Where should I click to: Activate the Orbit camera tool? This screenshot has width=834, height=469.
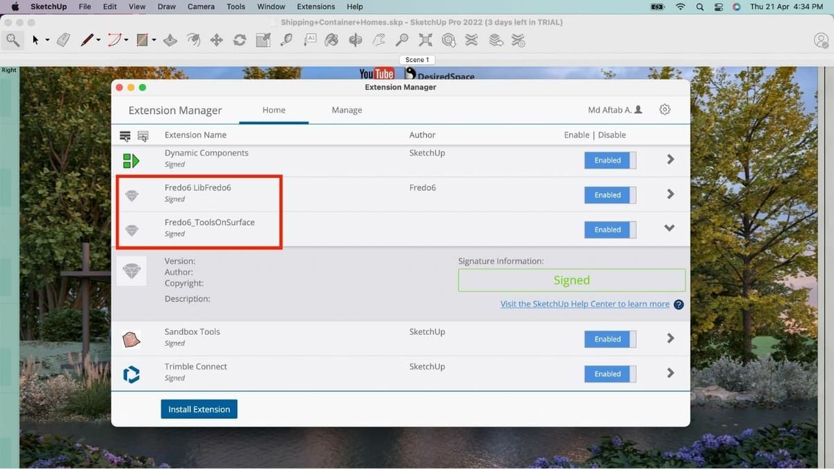(356, 40)
